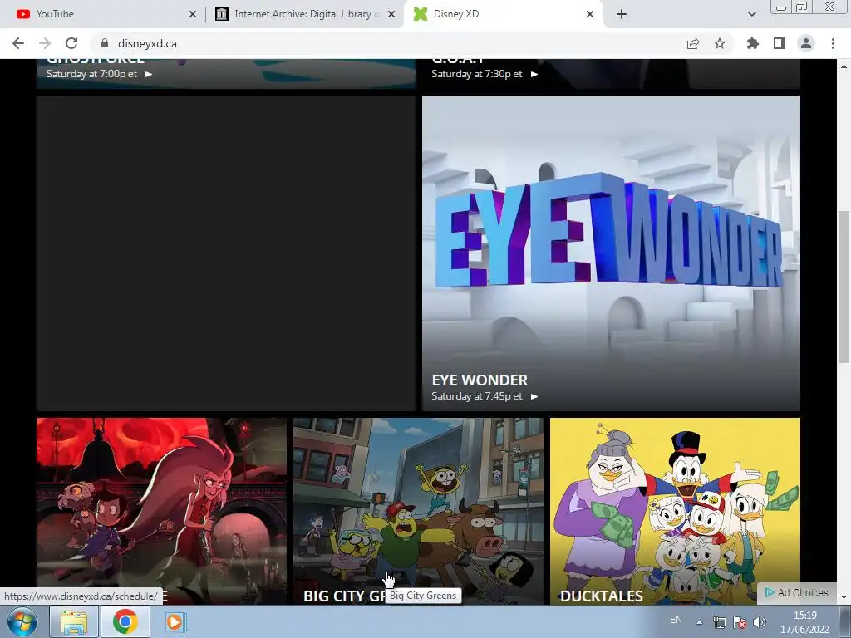Play arrow beside Saturday at 7:30p et

click(534, 74)
